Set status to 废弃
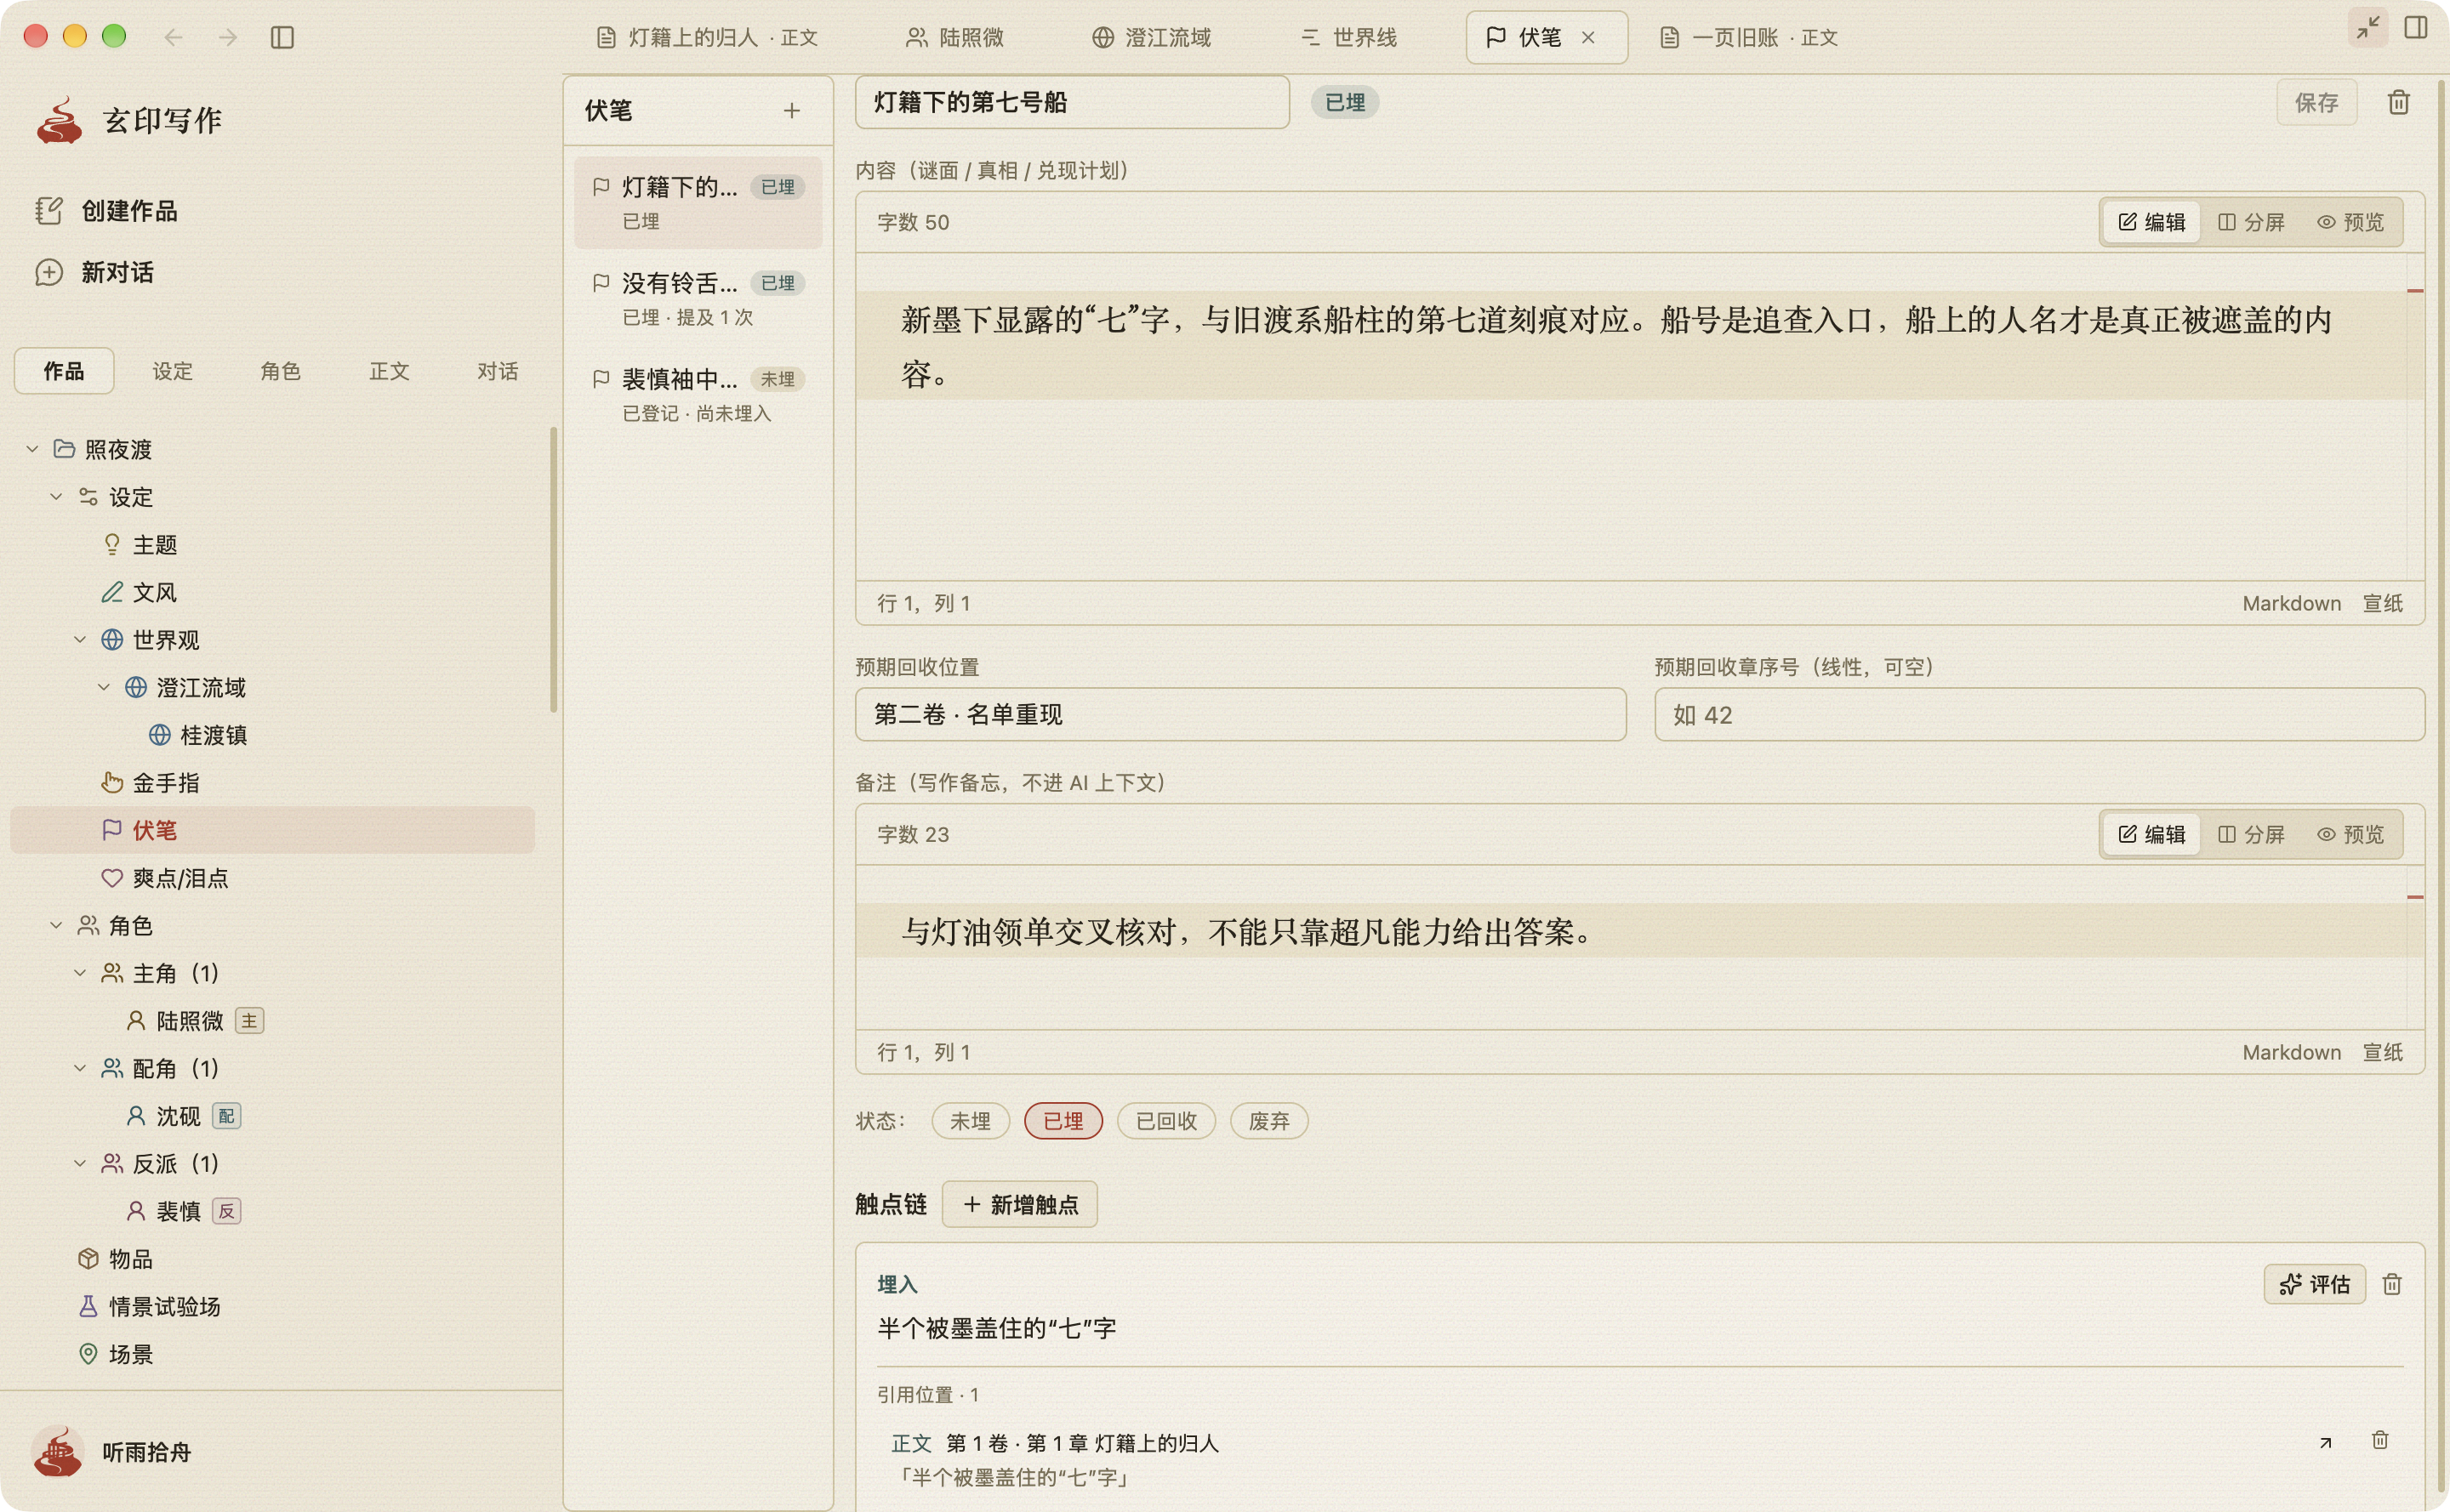This screenshot has width=2450, height=1512. (1268, 1121)
